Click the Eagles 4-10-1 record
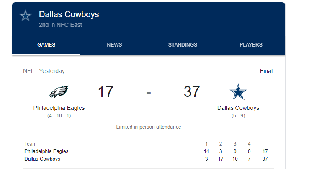314x169 pixels. pyautogui.click(x=59, y=116)
